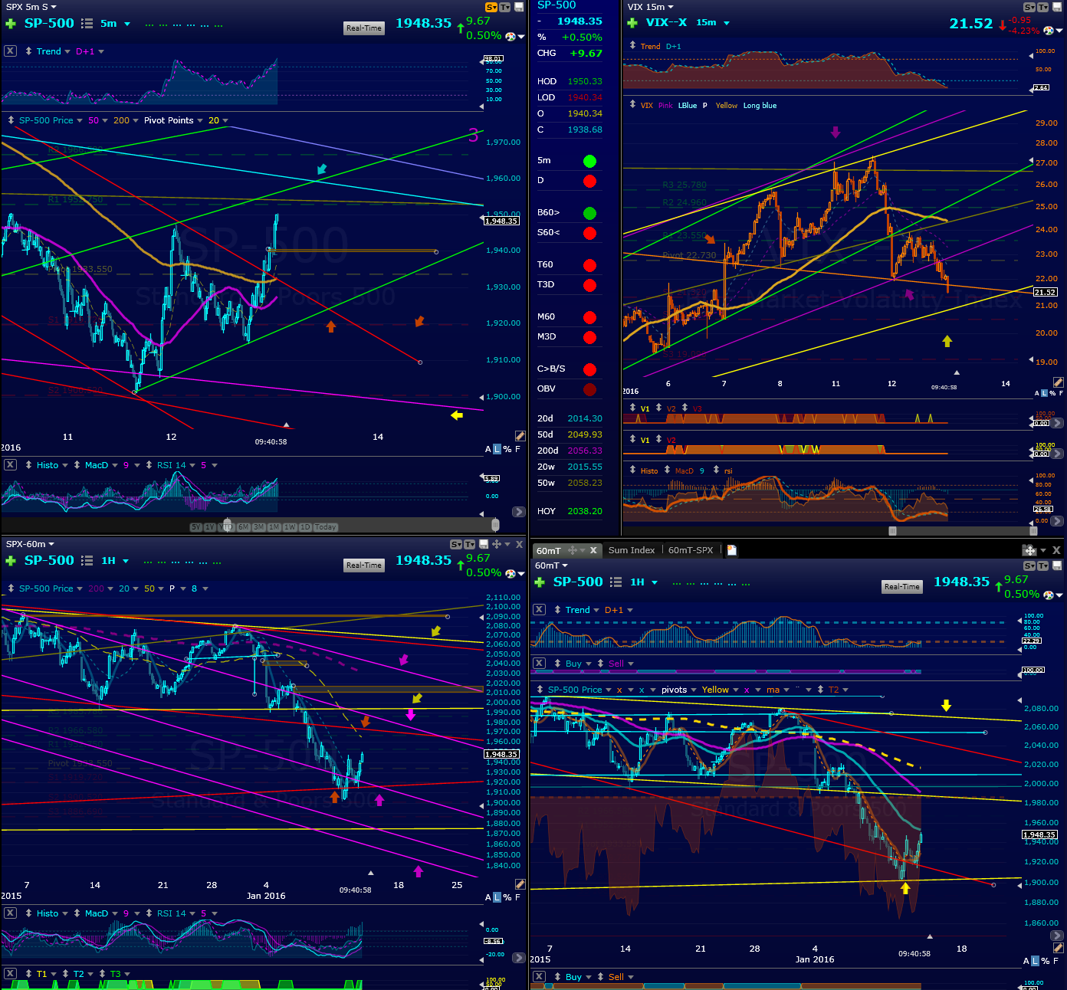Click the T badge in the SPX 5m chart header

[504, 7]
